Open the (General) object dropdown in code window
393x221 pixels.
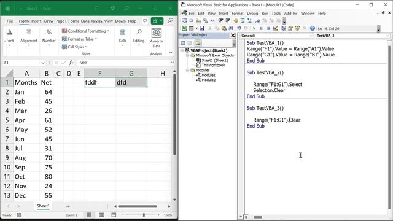click(311, 36)
